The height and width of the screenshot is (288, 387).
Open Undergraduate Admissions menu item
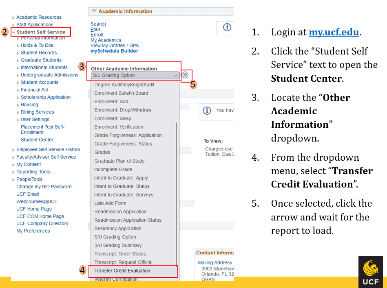(50, 75)
